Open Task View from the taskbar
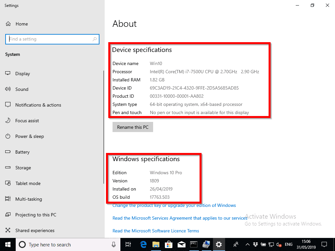Viewport: 335px width, 251px height. click(x=128, y=244)
